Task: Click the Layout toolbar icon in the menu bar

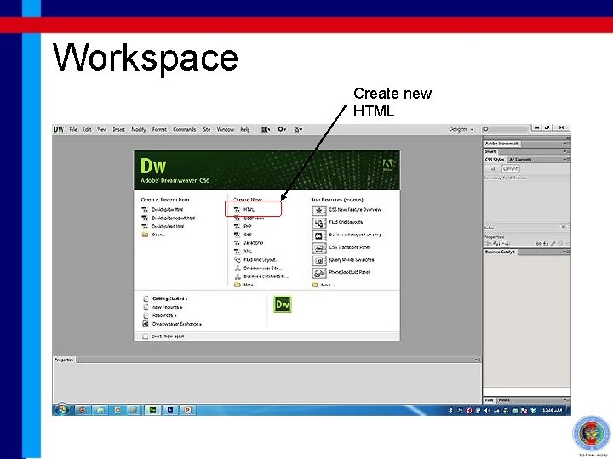Action: point(266,129)
